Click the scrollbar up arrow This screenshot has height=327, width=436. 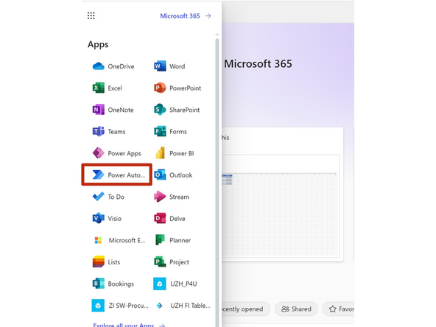(x=217, y=35)
